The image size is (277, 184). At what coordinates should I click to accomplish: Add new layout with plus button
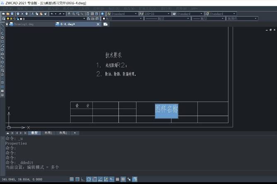[75, 133]
